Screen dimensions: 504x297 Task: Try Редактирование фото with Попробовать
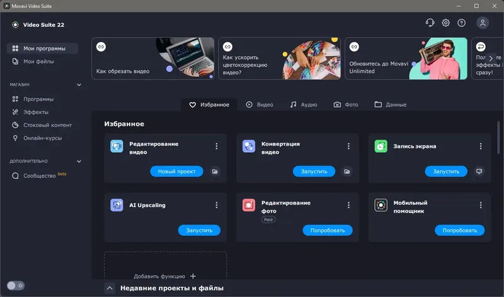(328, 230)
